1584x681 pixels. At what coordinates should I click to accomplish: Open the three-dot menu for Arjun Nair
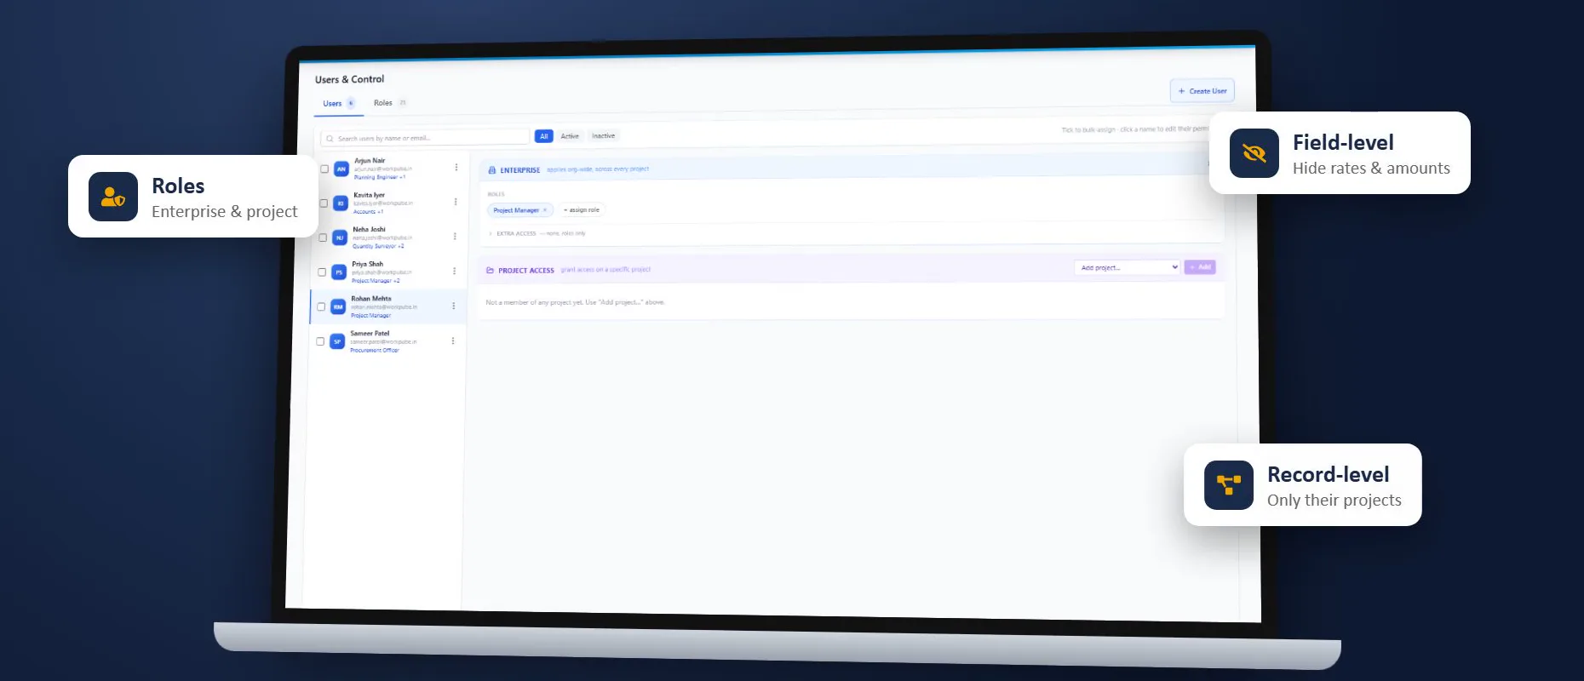coord(456,168)
